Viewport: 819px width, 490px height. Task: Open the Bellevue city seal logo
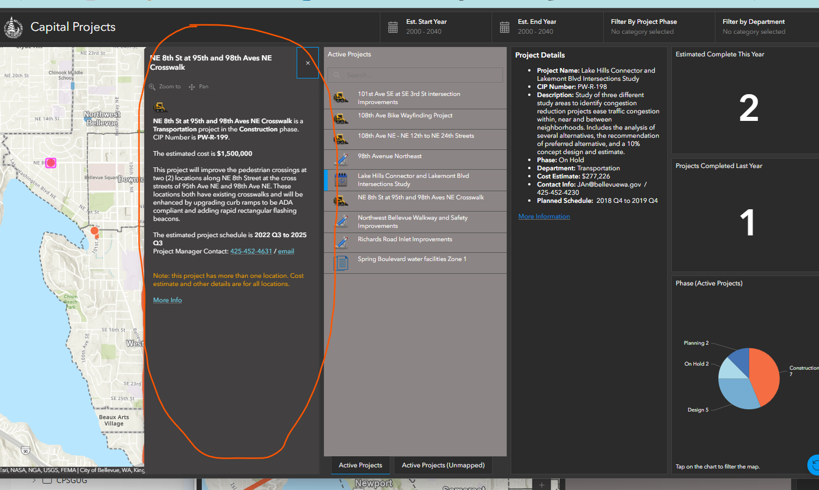(x=13, y=27)
